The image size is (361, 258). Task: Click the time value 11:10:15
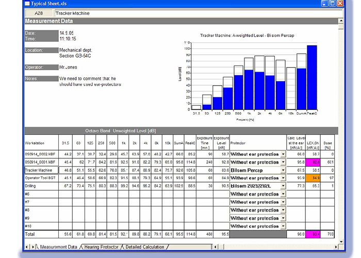tap(68, 39)
